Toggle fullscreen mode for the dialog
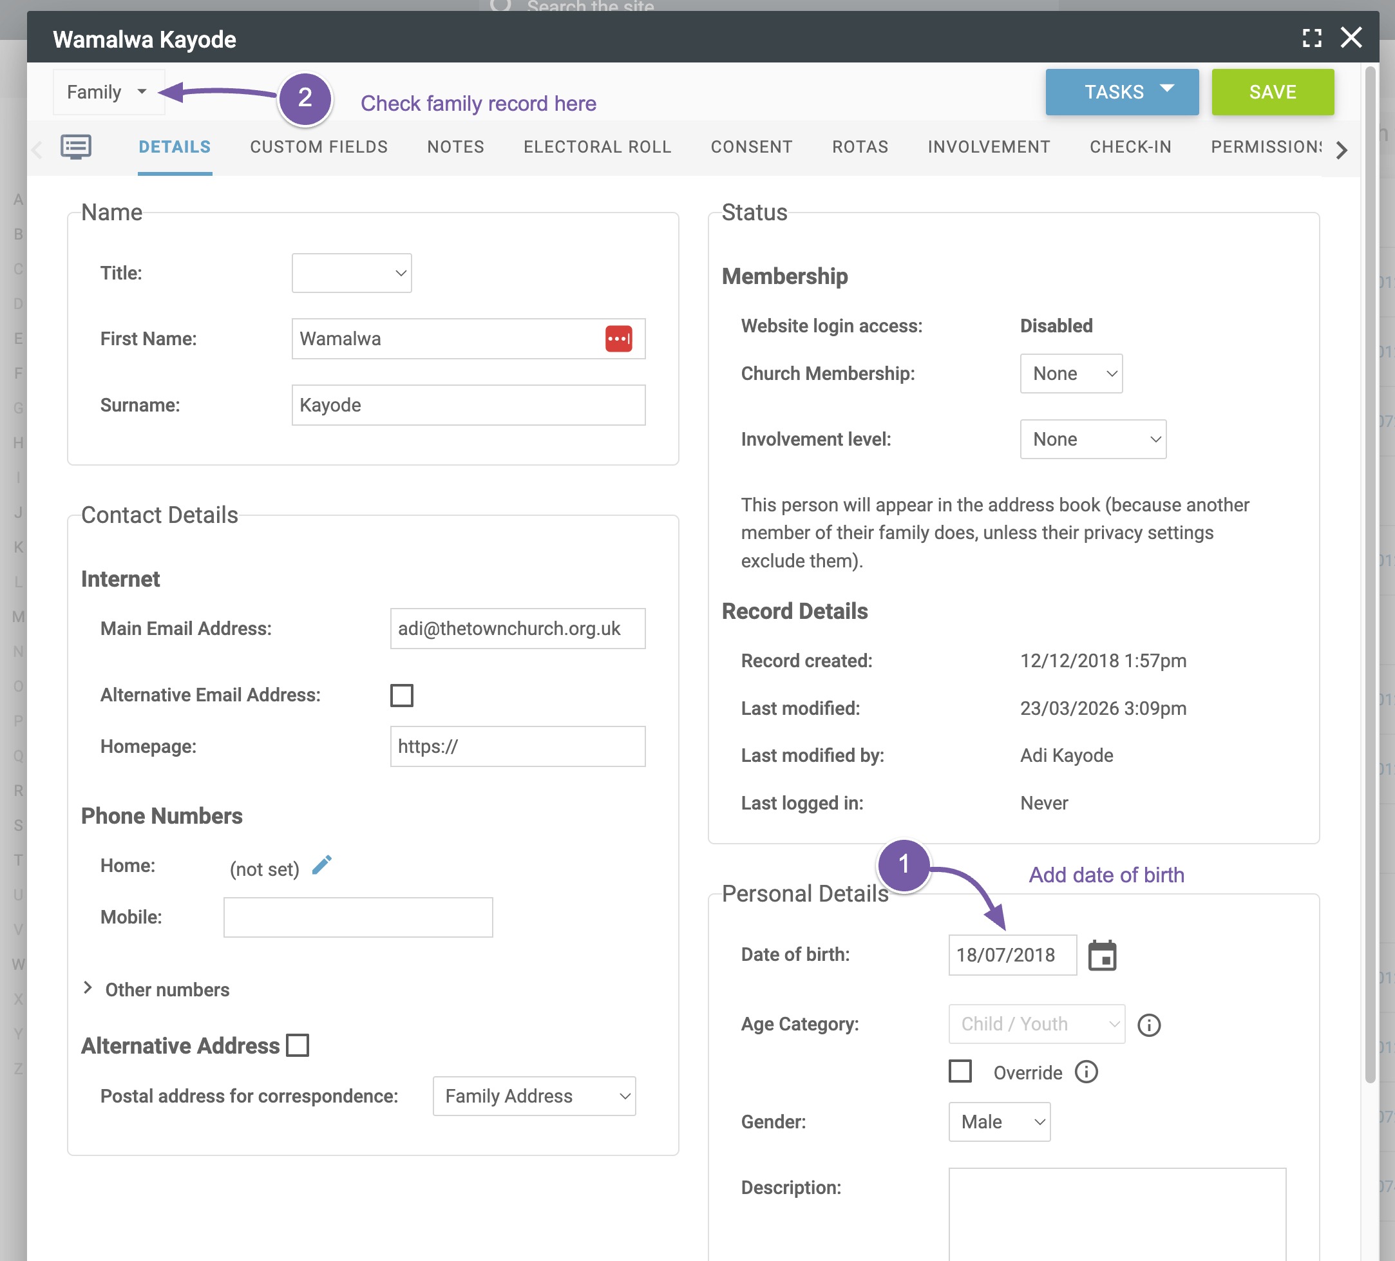Image resolution: width=1395 pixels, height=1261 pixels. [x=1311, y=38]
